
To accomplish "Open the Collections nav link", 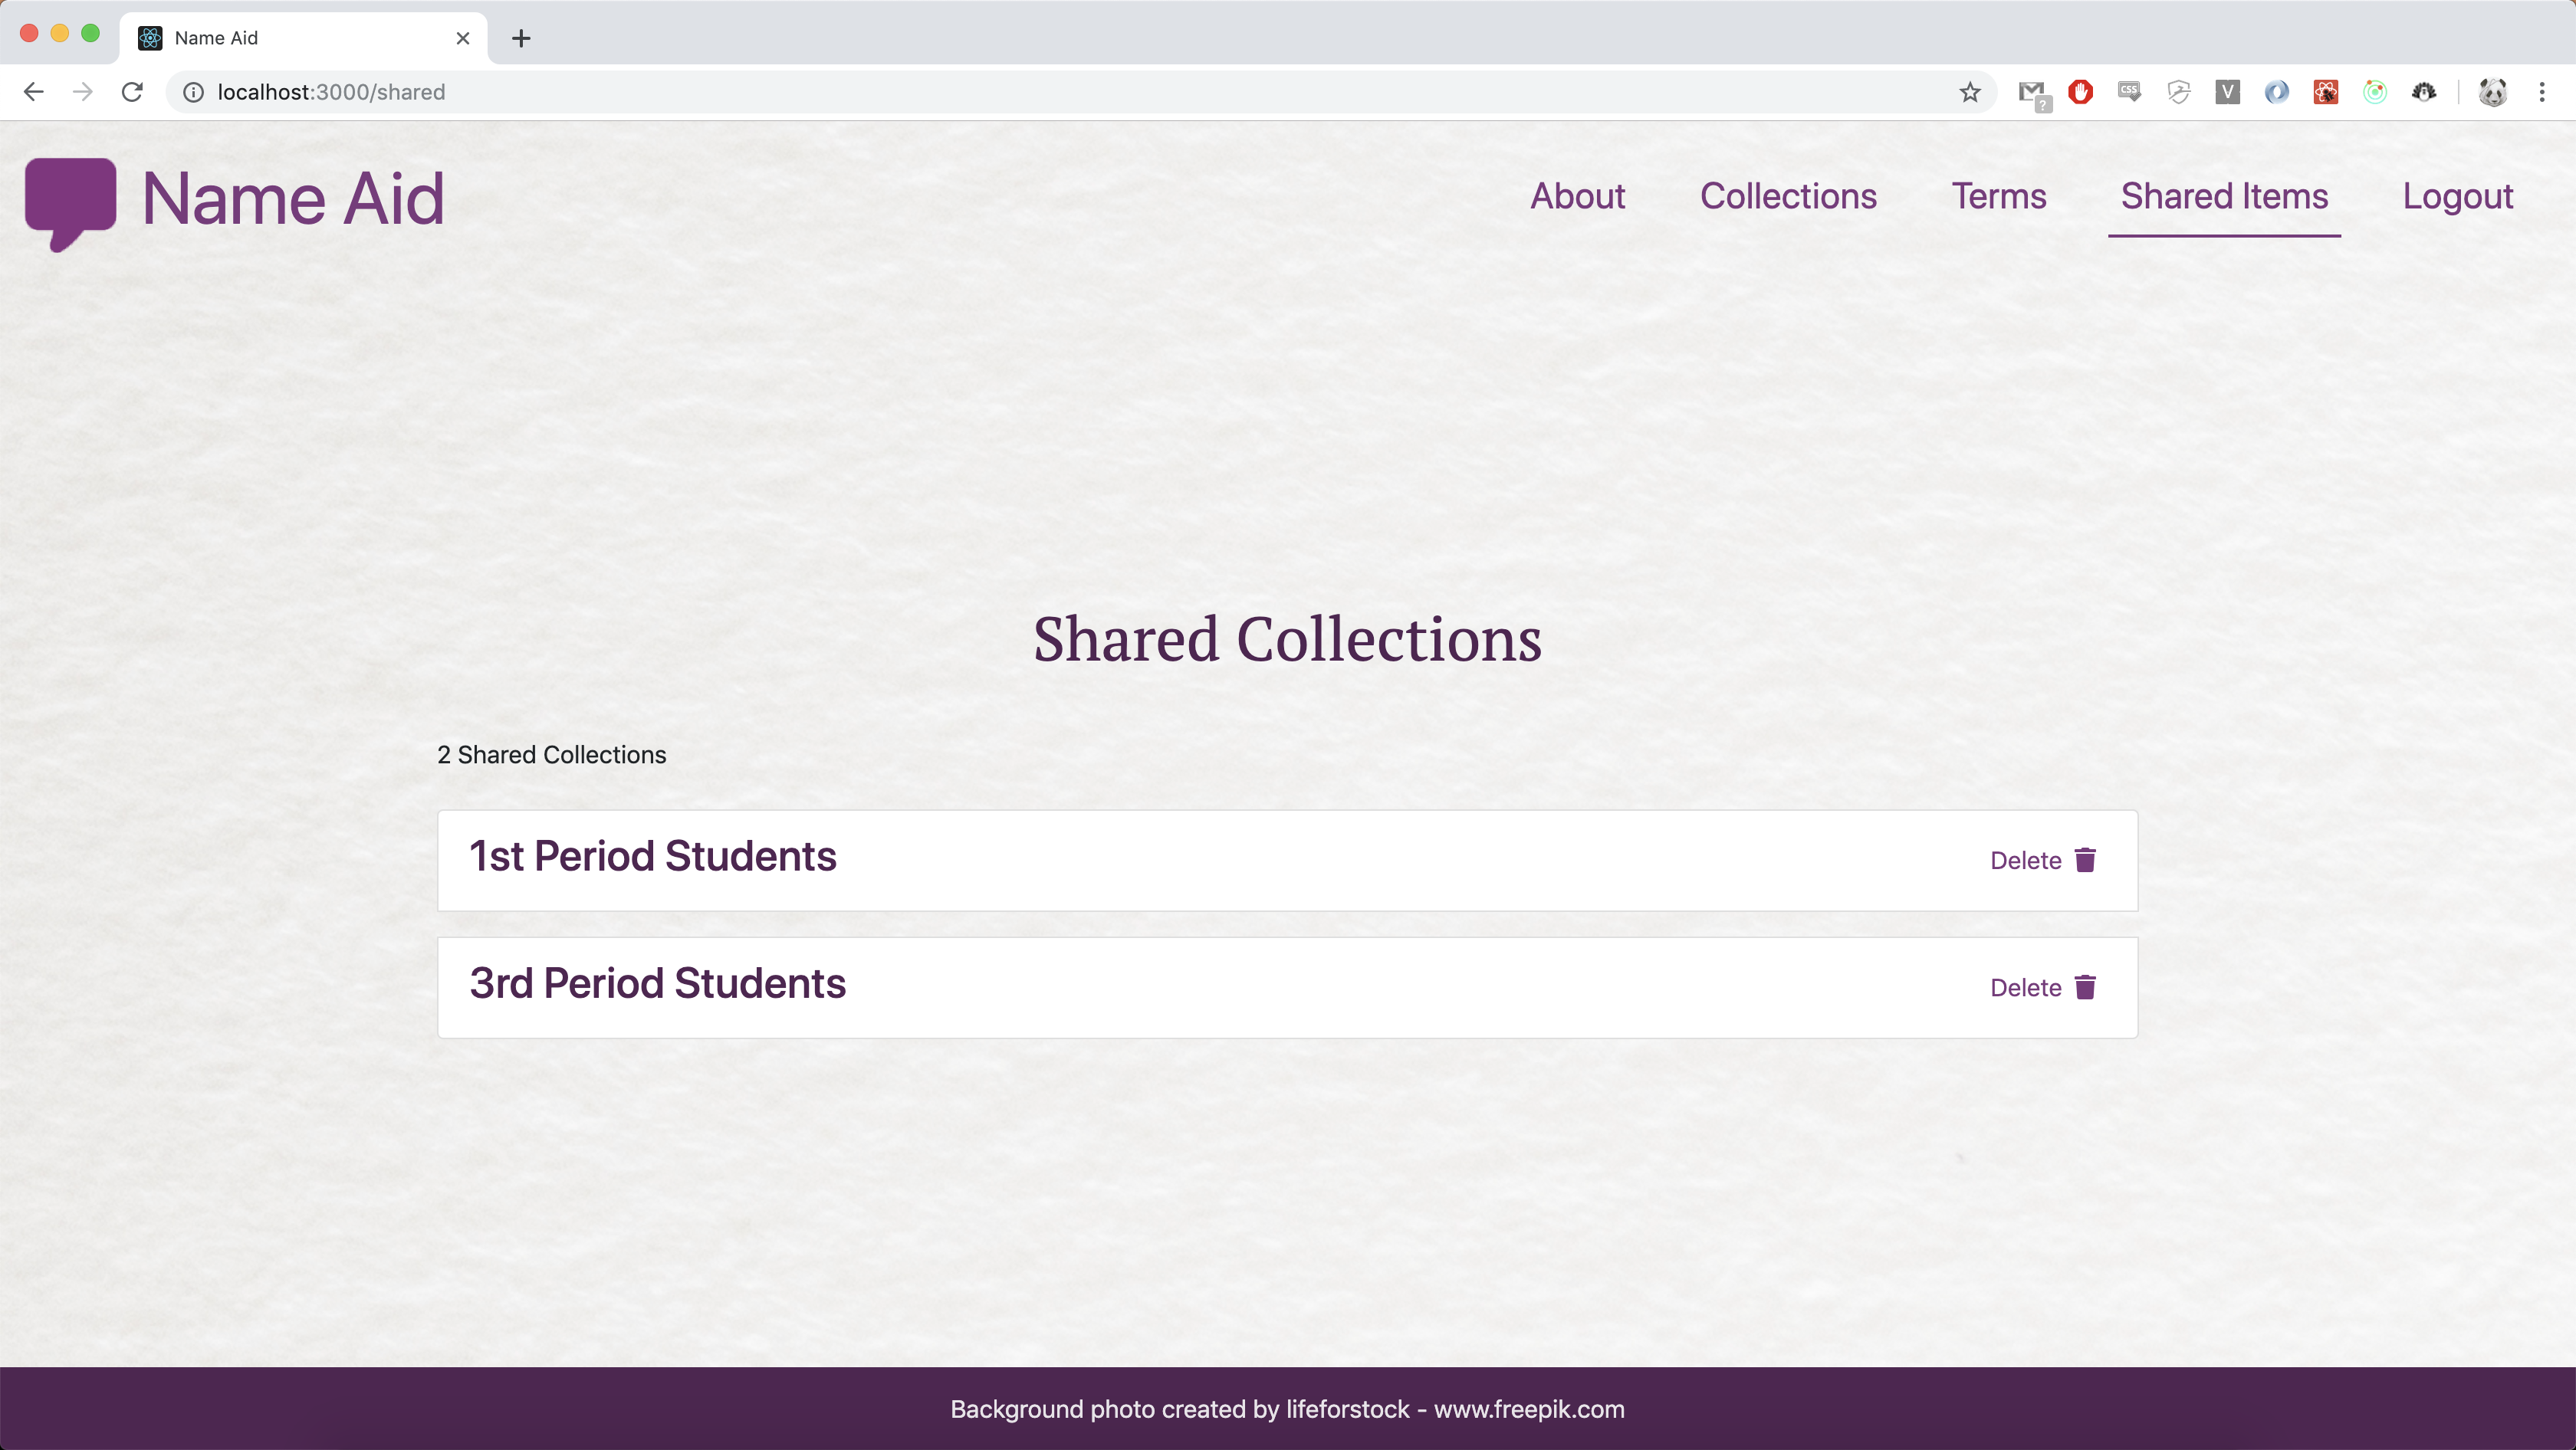I will [x=1788, y=197].
